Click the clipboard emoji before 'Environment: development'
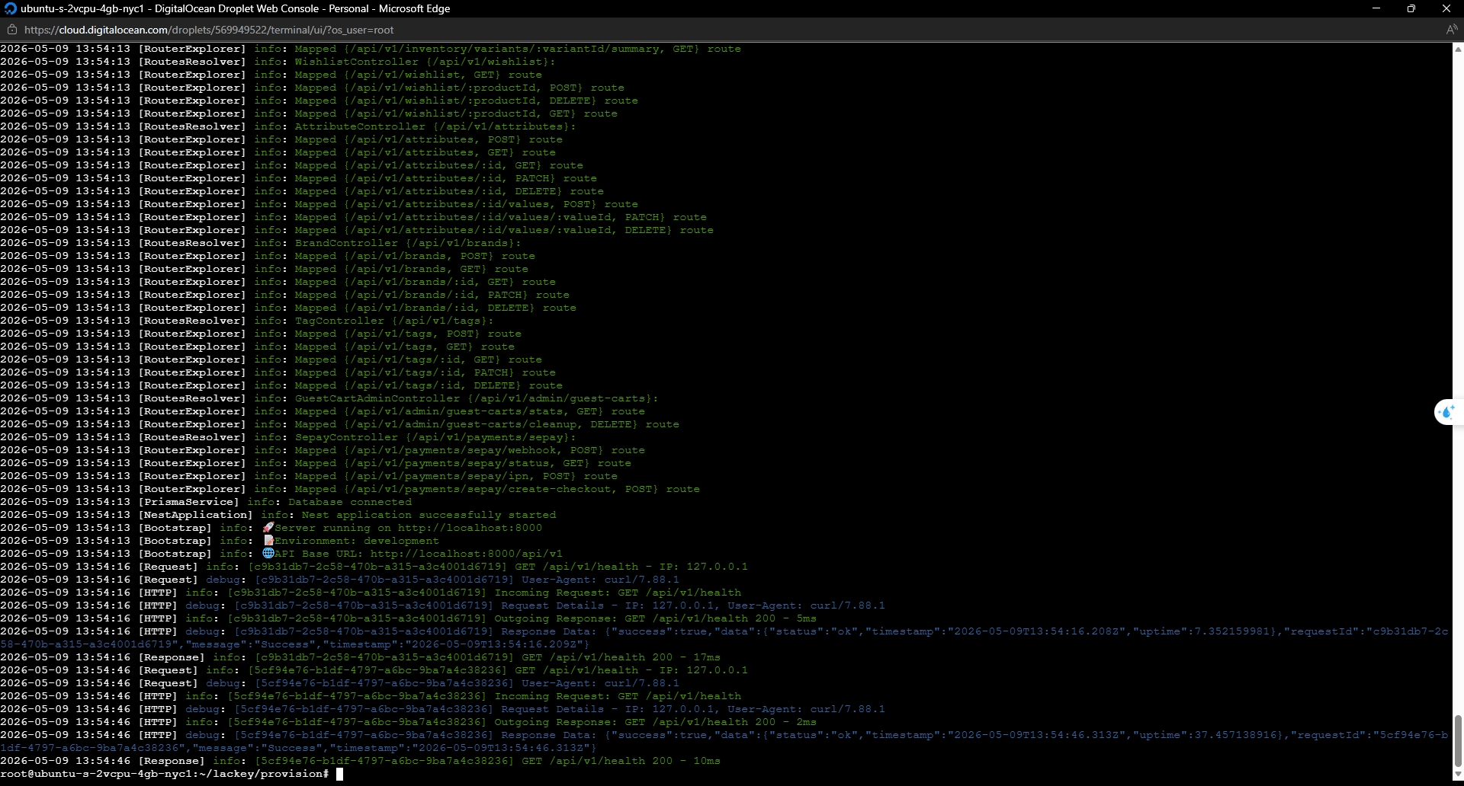This screenshot has height=786, width=1464. (268, 541)
